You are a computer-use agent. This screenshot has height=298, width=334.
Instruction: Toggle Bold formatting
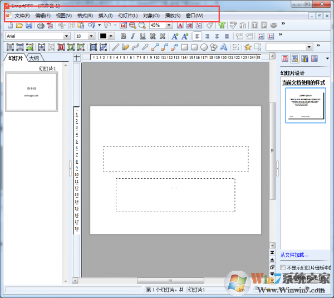pos(123,36)
